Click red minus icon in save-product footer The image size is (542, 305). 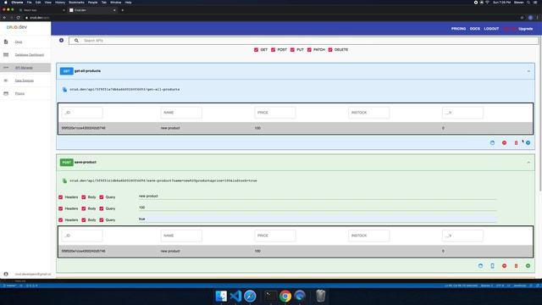(x=505, y=266)
